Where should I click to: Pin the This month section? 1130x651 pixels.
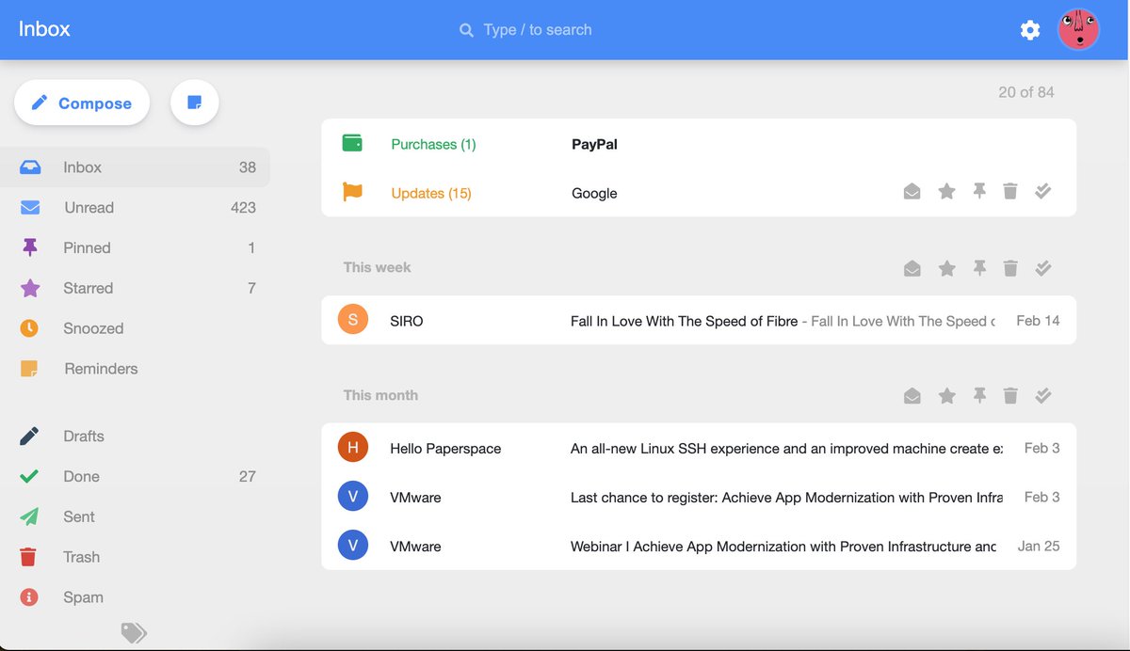[979, 396]
